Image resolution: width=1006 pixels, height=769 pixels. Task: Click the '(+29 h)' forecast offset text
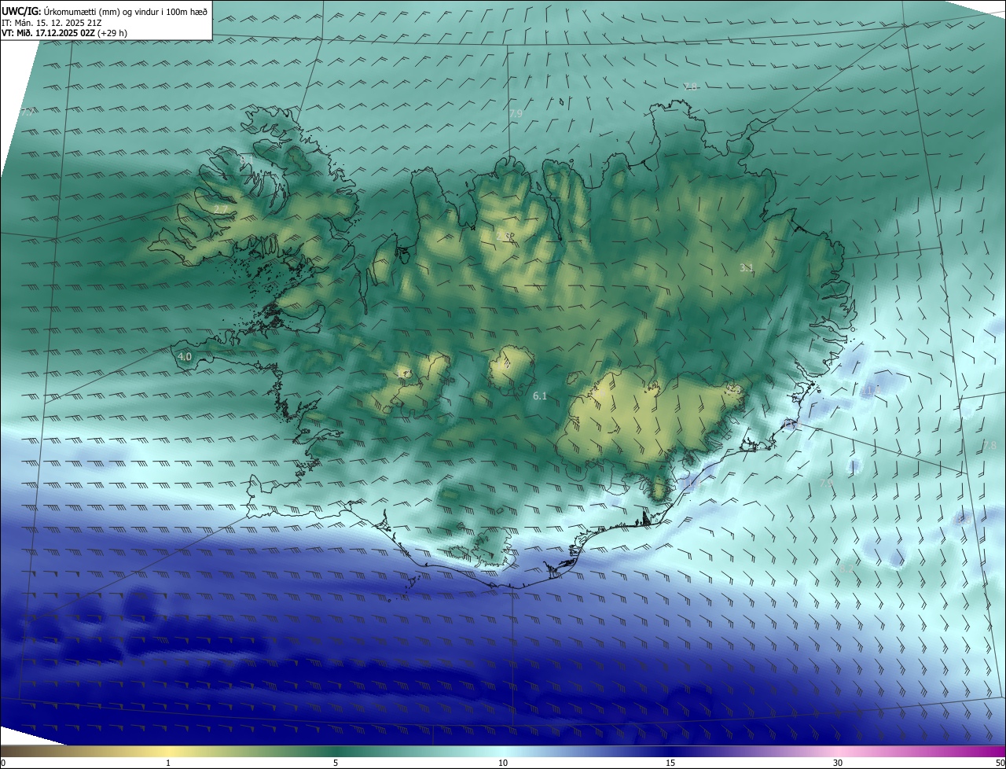pyautogui.click(x=113, y=33)
